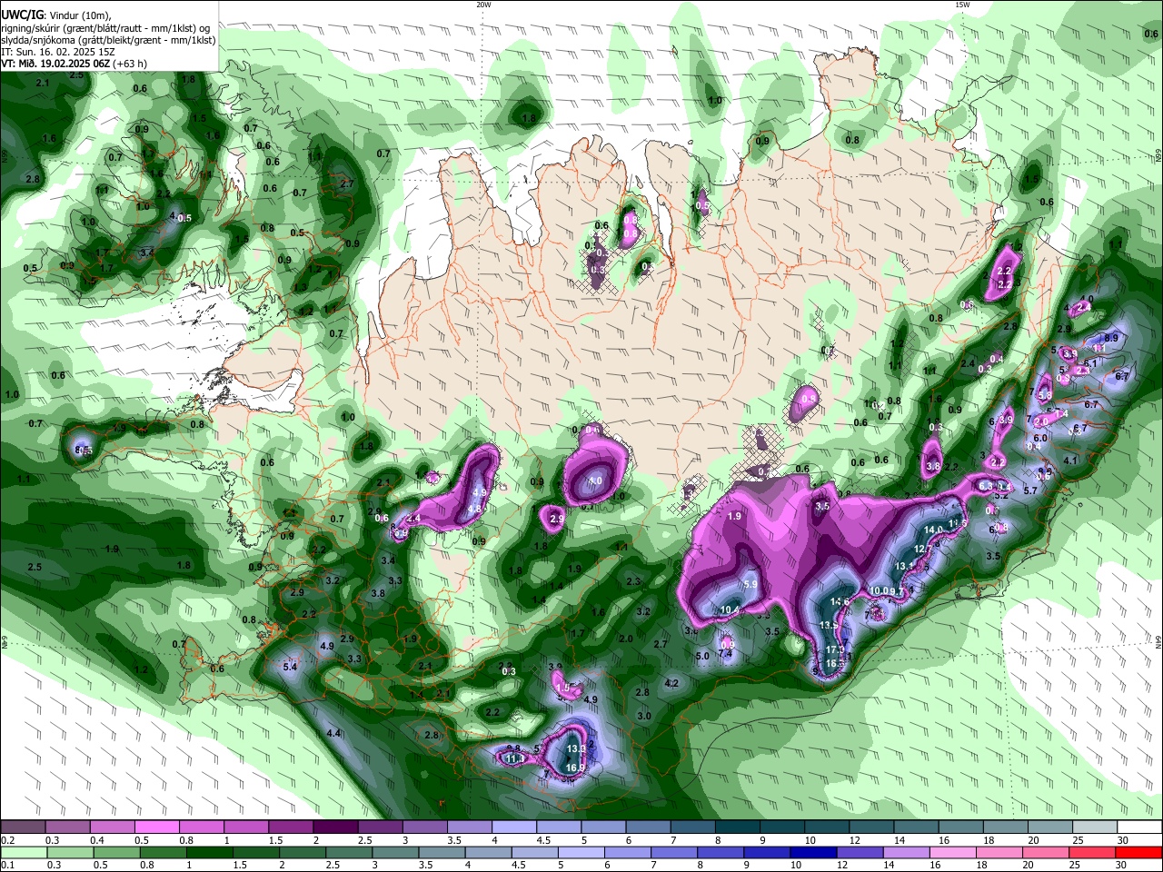Viewport: 1163px width, 872px height.
Task: Click the navy blue 10 swatch, rain legend
Action: (x=813, y=852)
